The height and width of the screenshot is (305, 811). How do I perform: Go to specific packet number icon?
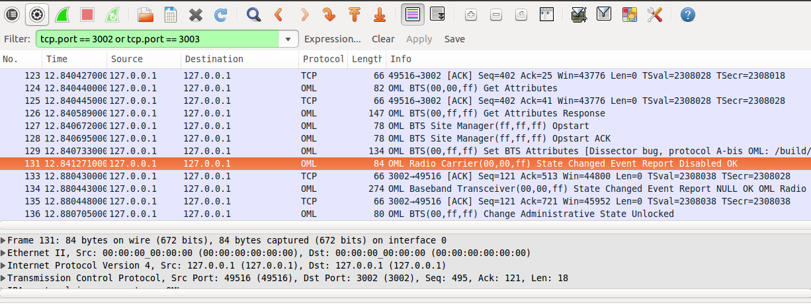click(x=329, y=14)
